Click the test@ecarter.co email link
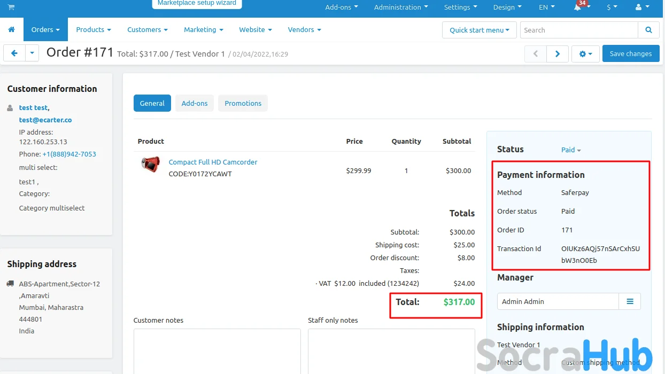The image size is (665, 374). pyautogui.click(x=45, y=120)
